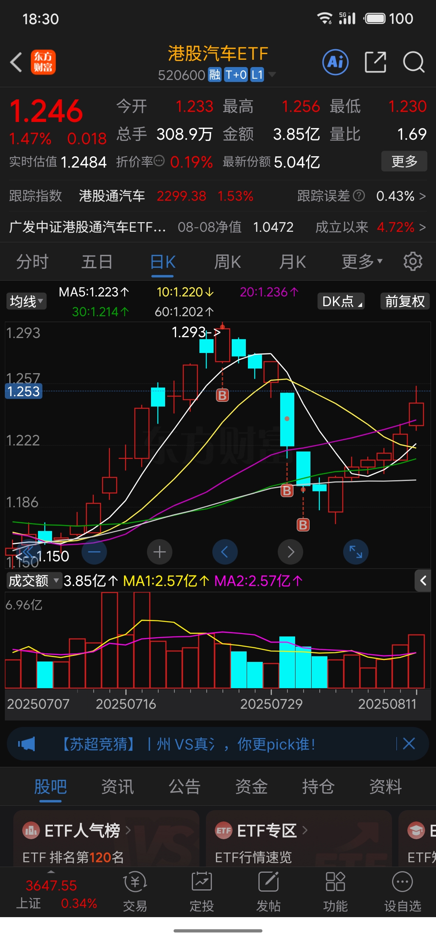Screen dimensions: 436x945
Task: Tap the share icon
Action: click(x=375, y=62)
